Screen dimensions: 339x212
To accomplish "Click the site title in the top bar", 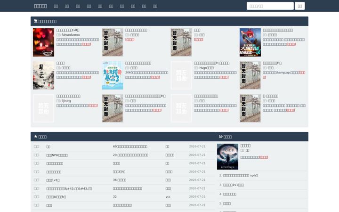I will click(x=40, y=6).
